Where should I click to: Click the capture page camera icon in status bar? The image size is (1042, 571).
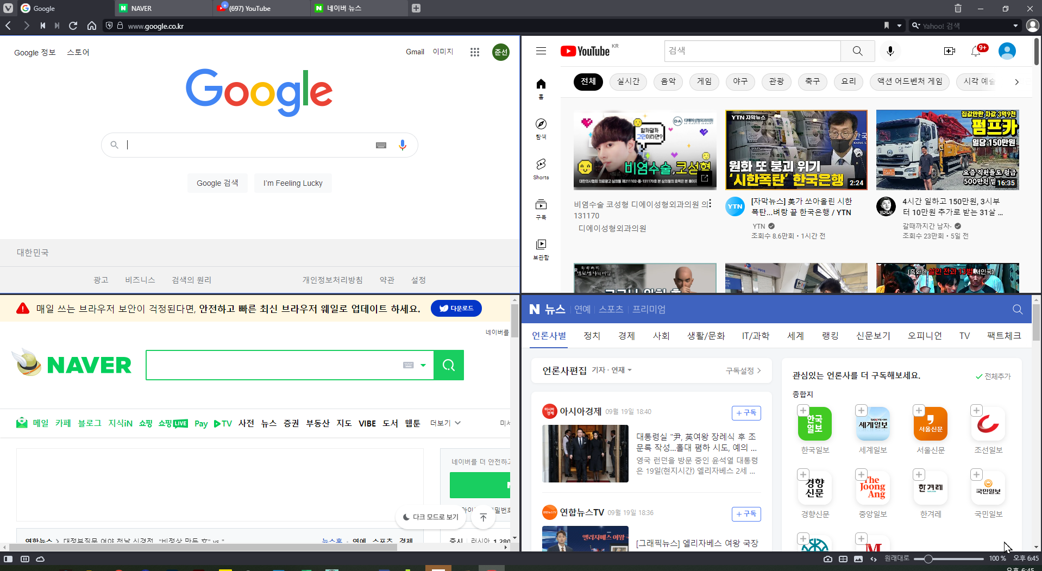[x=827, y=559]
